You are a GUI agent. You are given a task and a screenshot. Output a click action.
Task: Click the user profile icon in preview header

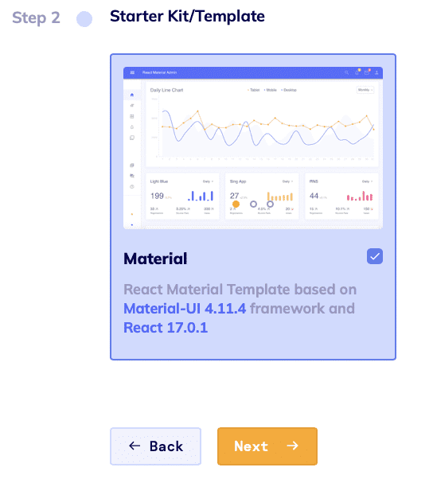[376, 72]
